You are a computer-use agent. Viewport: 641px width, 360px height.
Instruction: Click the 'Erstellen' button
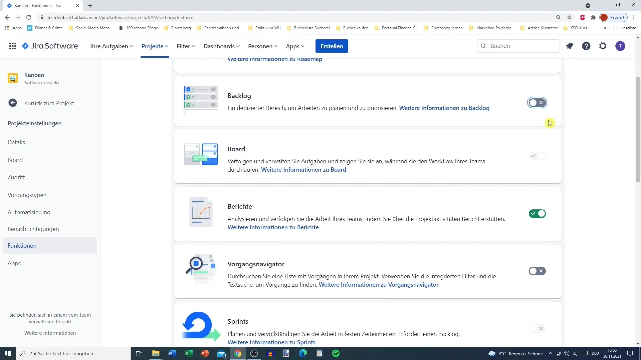tap(332, 46)
